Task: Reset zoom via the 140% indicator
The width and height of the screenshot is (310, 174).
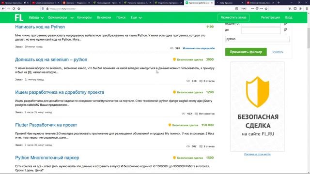Action: click(244, 9)
